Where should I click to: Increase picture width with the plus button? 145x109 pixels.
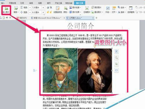43,12
